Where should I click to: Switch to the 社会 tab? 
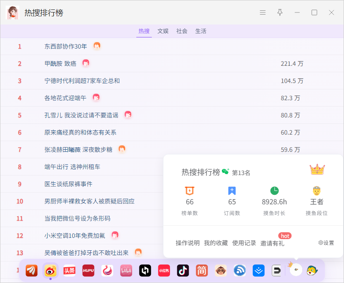(182, 31)
